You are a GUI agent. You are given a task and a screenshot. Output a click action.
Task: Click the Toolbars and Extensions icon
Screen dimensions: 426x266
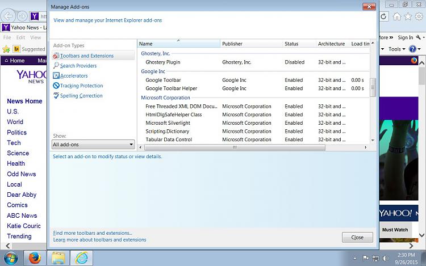pos(56,56)
